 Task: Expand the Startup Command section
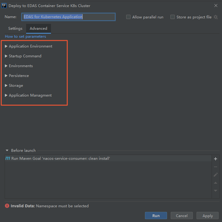coord(6,56)
